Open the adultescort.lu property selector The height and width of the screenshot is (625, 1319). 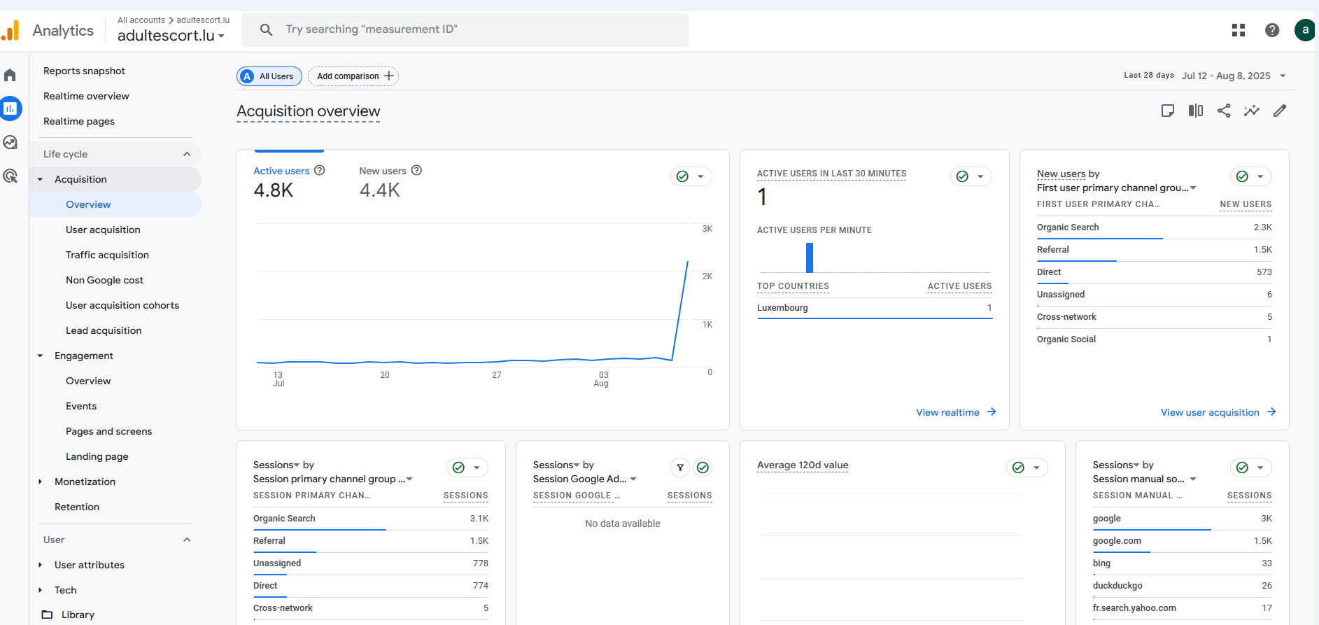171,35
